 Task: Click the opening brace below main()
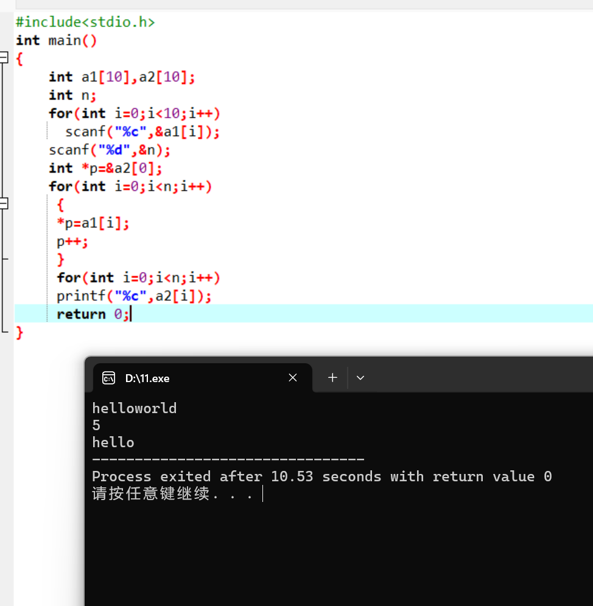tap(19, 59)
